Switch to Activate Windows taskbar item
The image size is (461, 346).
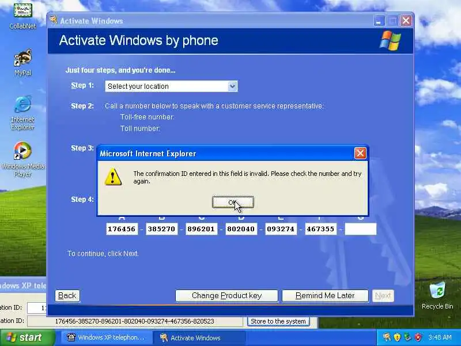pyautogui.click(x=199, y=337)
